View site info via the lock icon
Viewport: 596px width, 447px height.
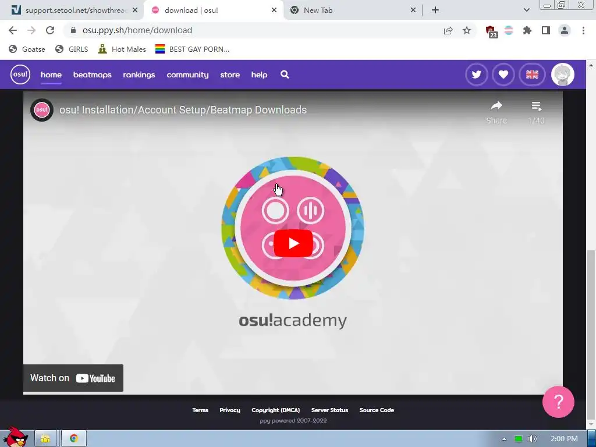[73, 30]
